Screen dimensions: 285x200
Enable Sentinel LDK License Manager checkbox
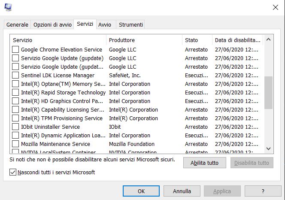[x=15, y=75]
